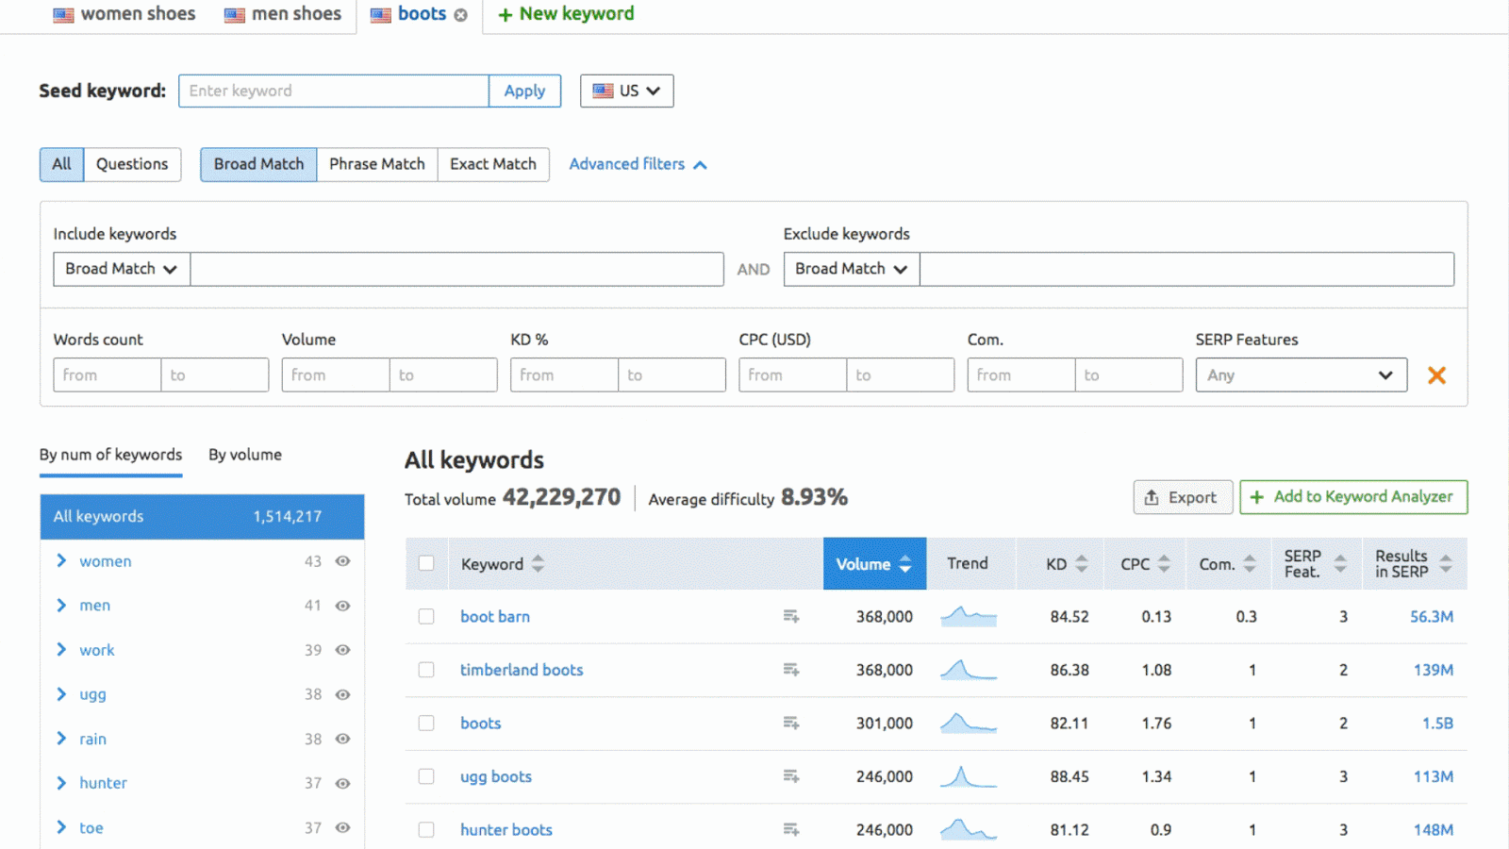Expand the men keyword group
Image resolution: width=1509 pixels, height=849 pixels.
click(61, 605)
